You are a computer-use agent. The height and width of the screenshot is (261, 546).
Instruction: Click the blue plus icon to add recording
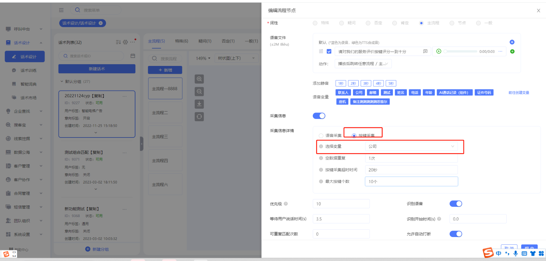(512, 42)
